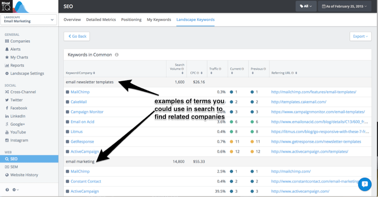Screen dimensions: 378x197
Task: Open the Constant Contact company link
Action: [86, 182]
